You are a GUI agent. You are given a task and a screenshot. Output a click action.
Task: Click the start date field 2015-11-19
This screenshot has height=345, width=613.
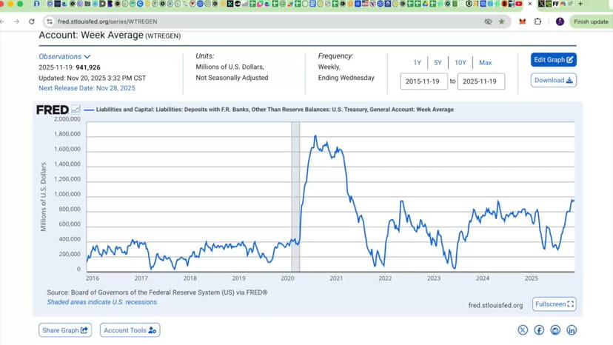click(423, 81)
